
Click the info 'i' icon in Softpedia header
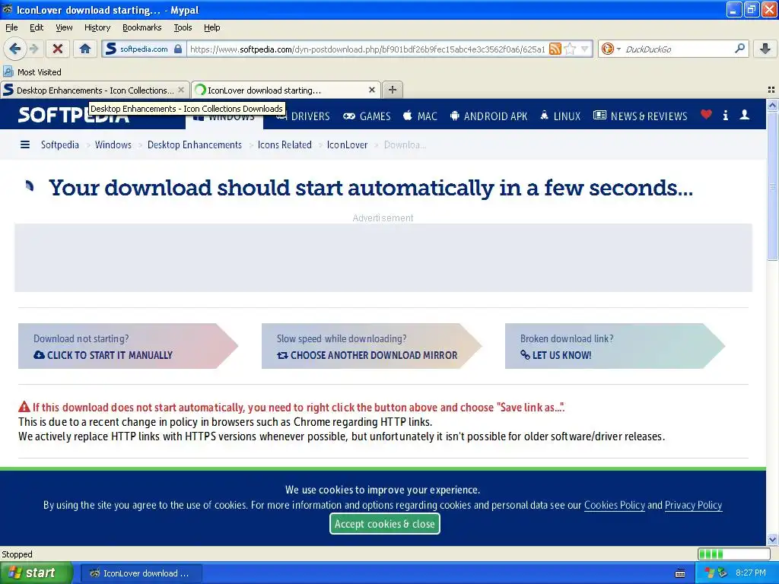(x=725, y=116)
